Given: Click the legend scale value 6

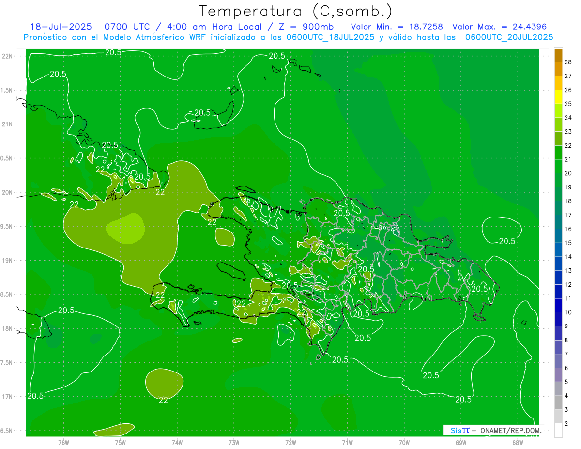Looking at the screenshot, I should coord(567,368).
